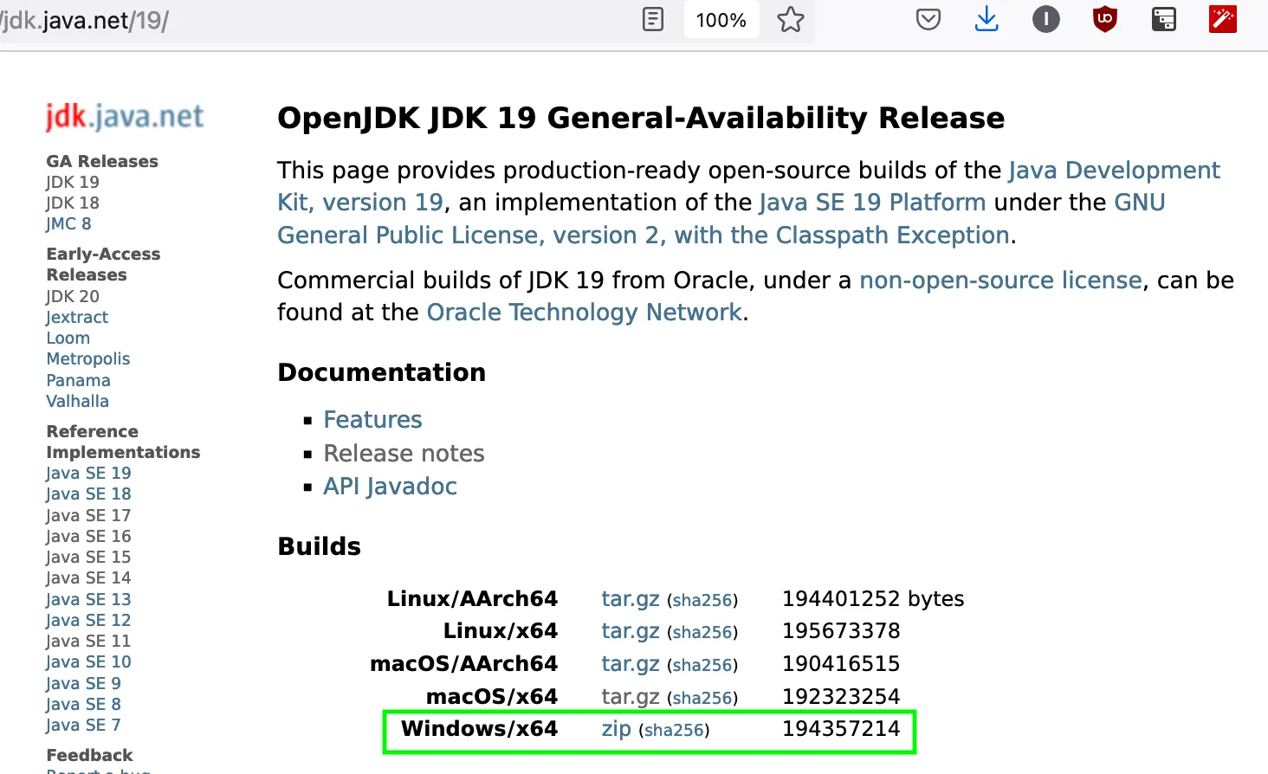Open Java SE 13 reference implementation
Viewport: 1268px width, 774px height.
point(88,599)
